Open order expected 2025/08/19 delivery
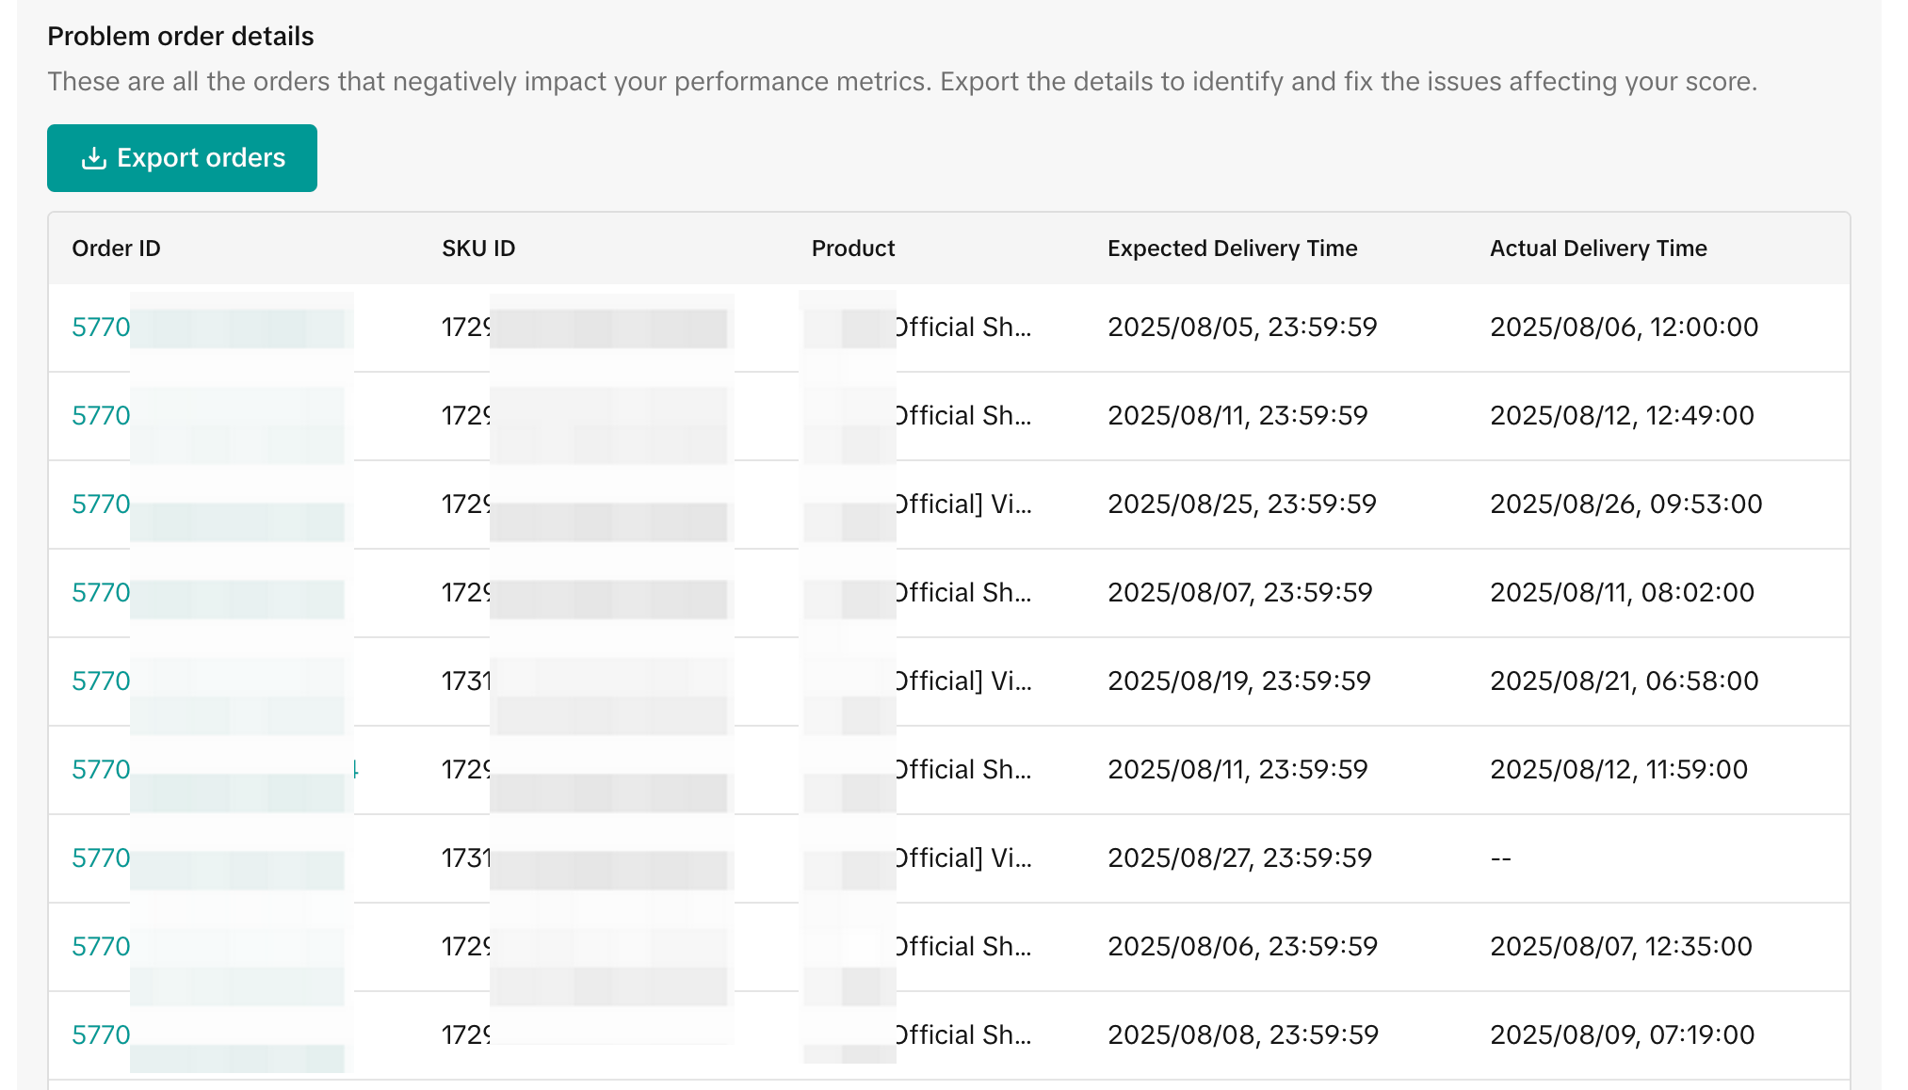Screen dimensions: 1908x1090 coord(102,681)
